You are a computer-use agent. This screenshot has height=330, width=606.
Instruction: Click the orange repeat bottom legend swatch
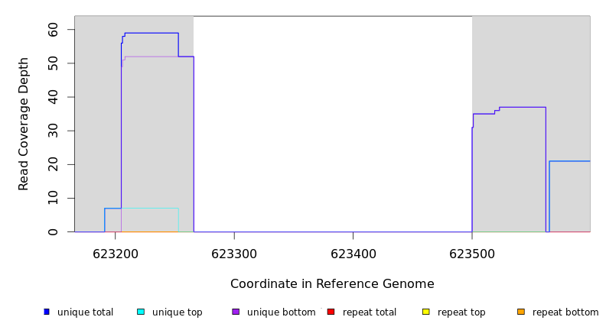click(521, 312)
